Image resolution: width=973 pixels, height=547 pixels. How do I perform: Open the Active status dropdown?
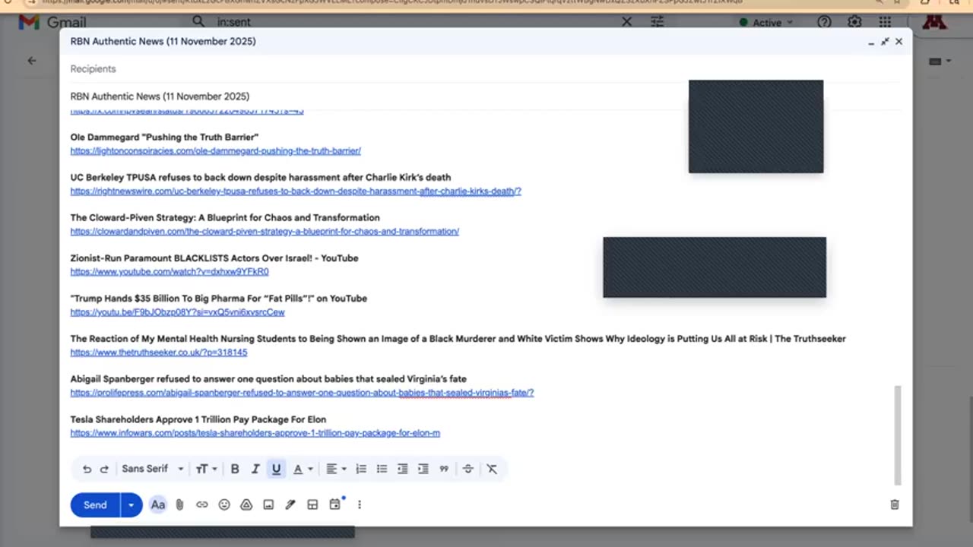click(766, 23)
